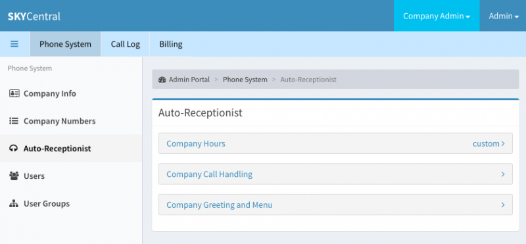The image size is (526, 244).
Task: Select Auto-Receptionist in sidebar
Action: click(x=71, y=149)
